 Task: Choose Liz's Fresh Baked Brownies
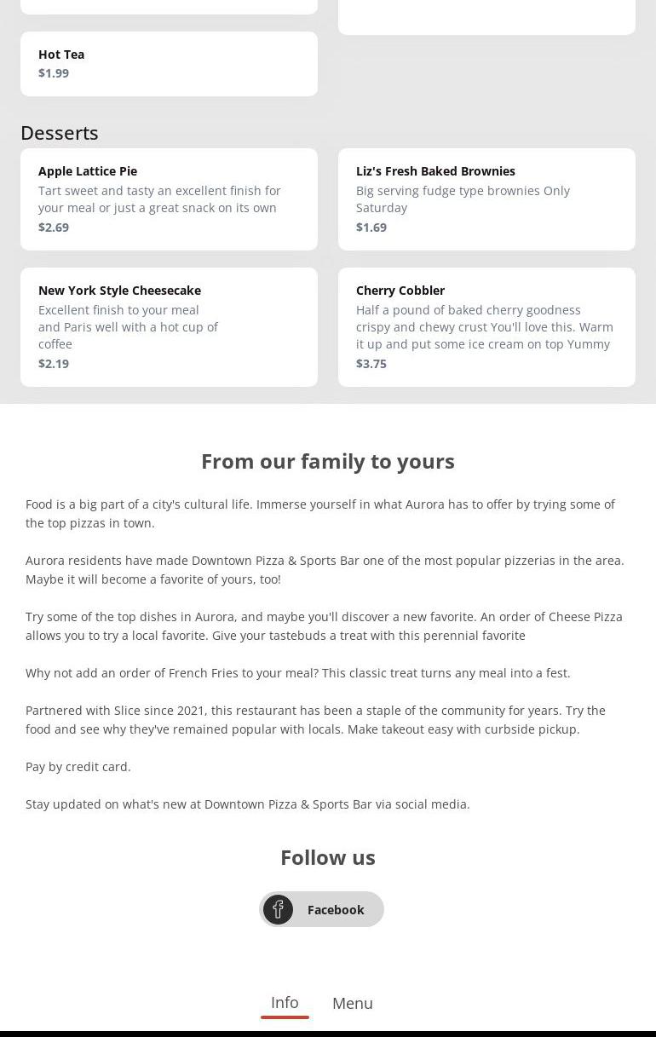[435, 171]
